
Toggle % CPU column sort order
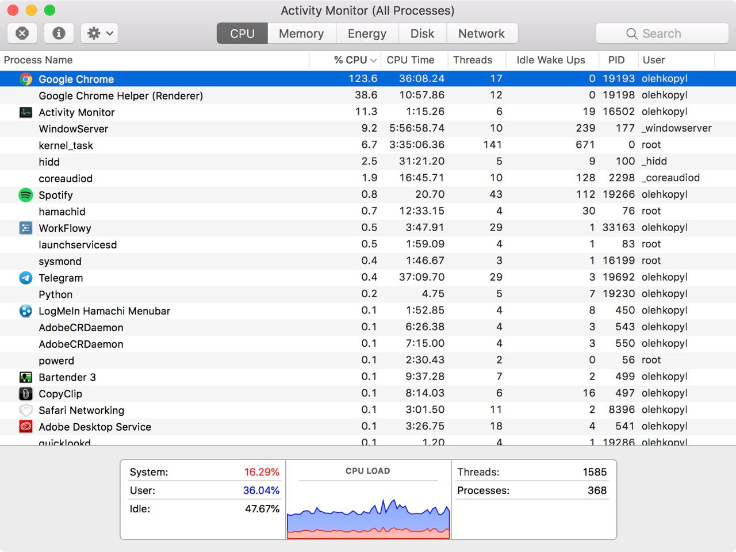pos(346,60)
